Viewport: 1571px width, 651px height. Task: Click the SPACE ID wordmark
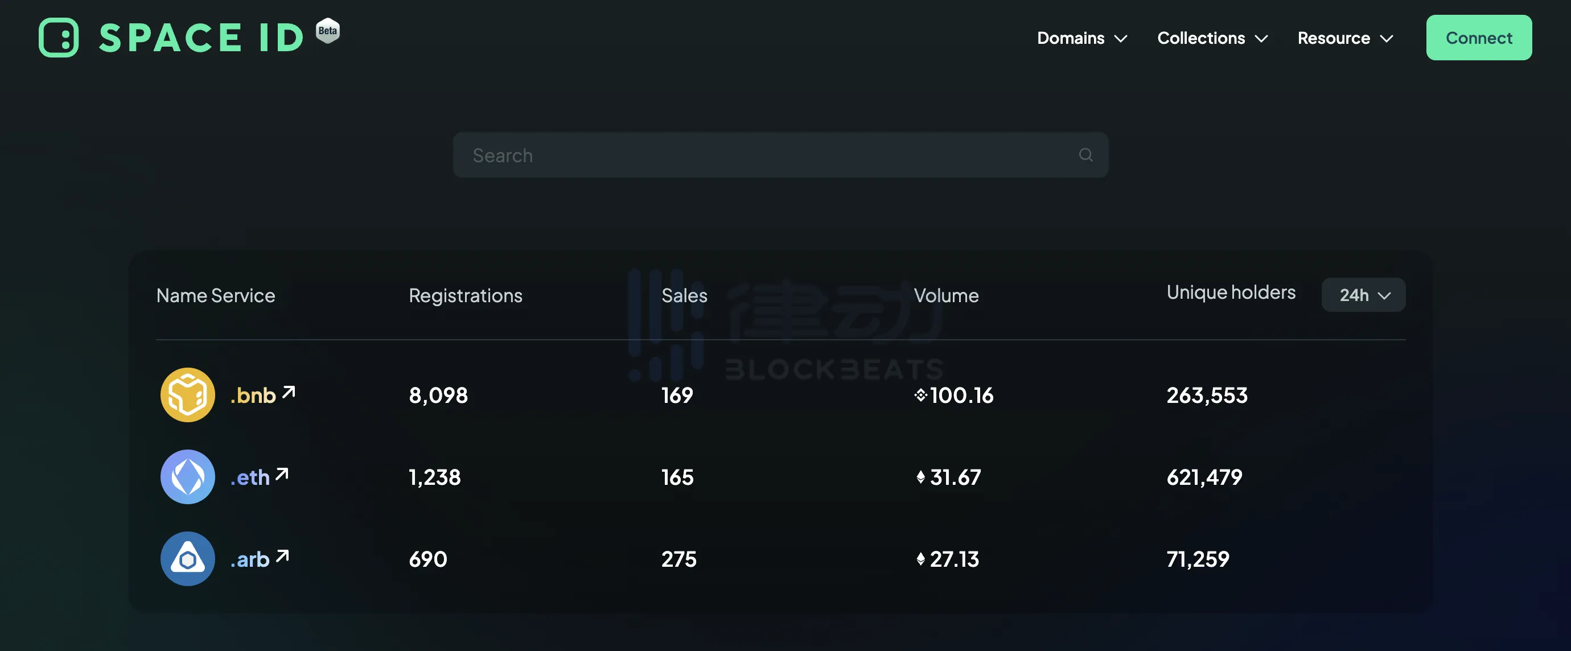click(x=200, y=38)
